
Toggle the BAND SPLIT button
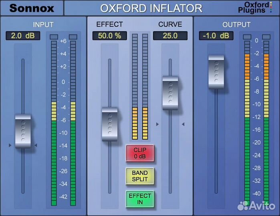click(x=140, y=176)
